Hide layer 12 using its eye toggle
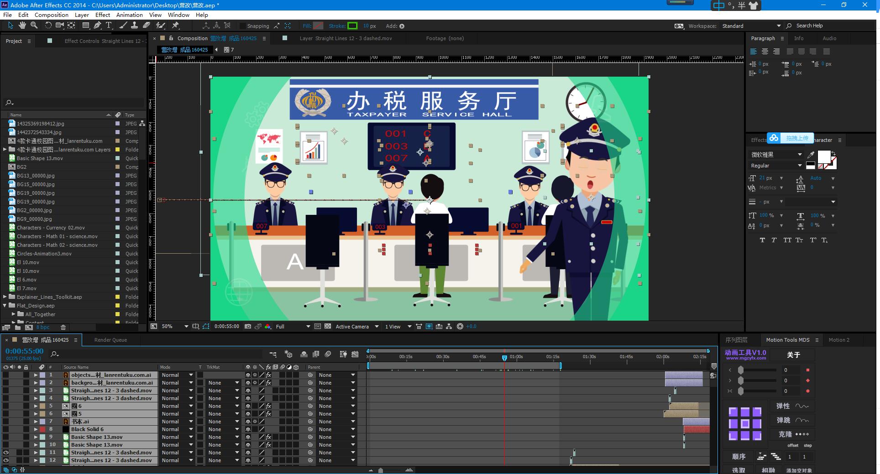Screen dimensions: 880x474 pos(6,460)
